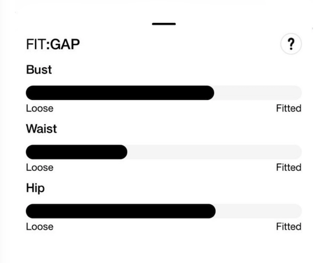Click the gray unfilled part of Bust bar
The width and height of the screenshot is (325, 263).
pyautogui.click(x=258, y=93)
